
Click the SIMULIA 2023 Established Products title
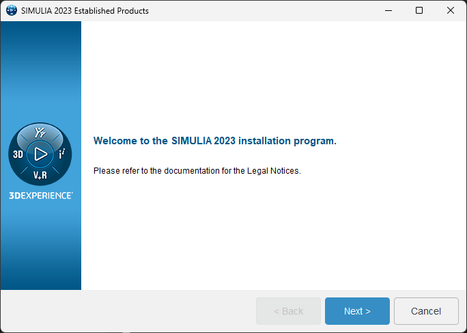click(x=85, y=11)
